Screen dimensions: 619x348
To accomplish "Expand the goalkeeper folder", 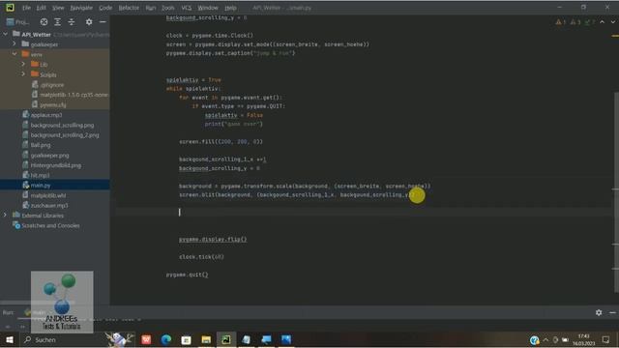I will (x=15, y=43).
